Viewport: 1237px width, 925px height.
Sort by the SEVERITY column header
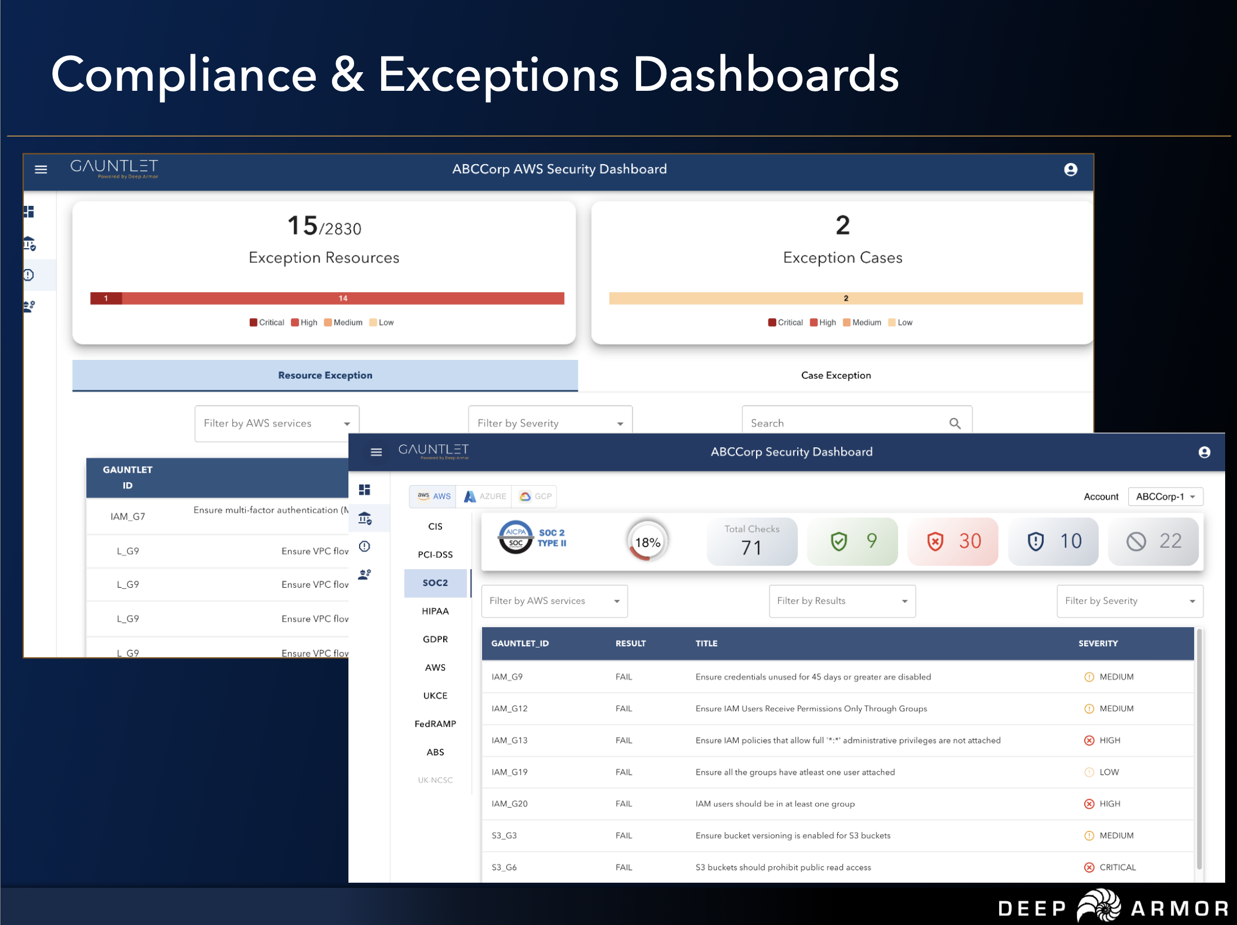point(1098,644)
